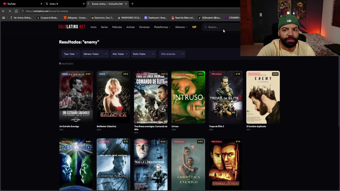Select the Buscar: enemy SoloLatino tab
This screenshot has height=191, width=340.
point(107,4)
